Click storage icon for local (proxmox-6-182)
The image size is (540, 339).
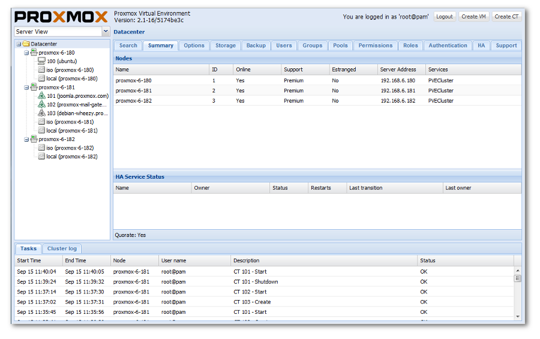tap(41, 156)
